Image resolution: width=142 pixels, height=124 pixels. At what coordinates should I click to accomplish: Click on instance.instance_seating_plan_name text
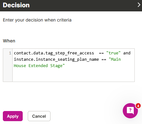[56, 59]
